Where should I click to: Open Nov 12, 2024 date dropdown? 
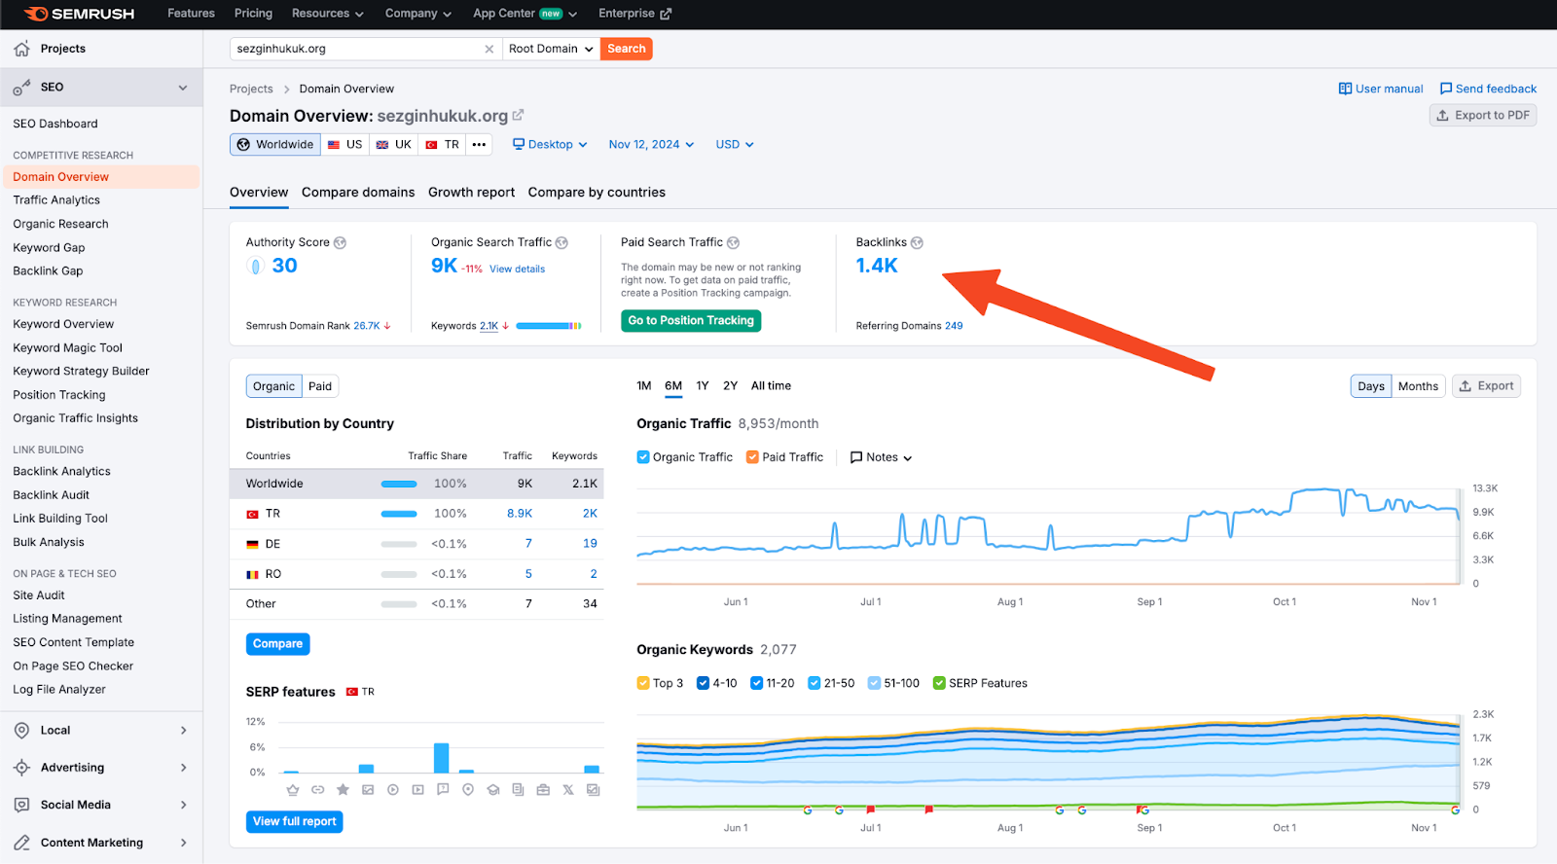(651, 145)
